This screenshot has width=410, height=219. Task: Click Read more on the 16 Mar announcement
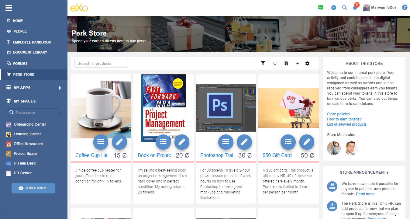point(365,194)
